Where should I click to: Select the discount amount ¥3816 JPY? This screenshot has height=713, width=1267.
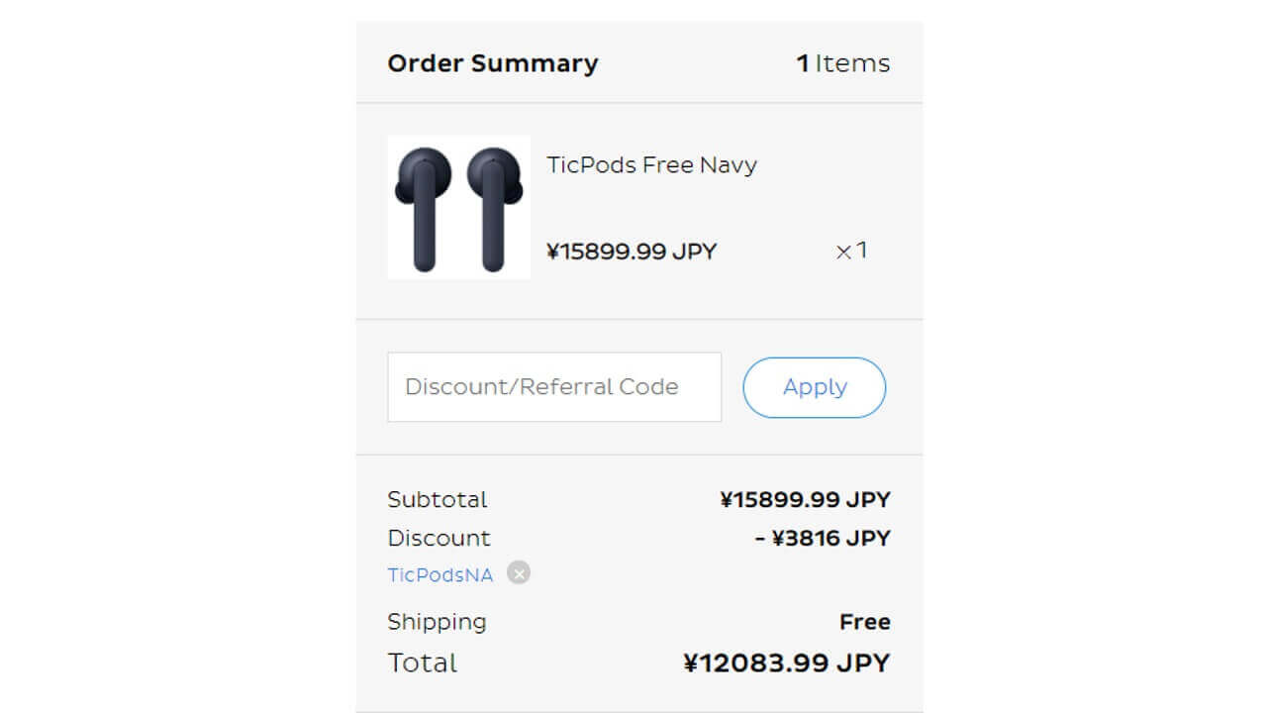tap(823, 539)
